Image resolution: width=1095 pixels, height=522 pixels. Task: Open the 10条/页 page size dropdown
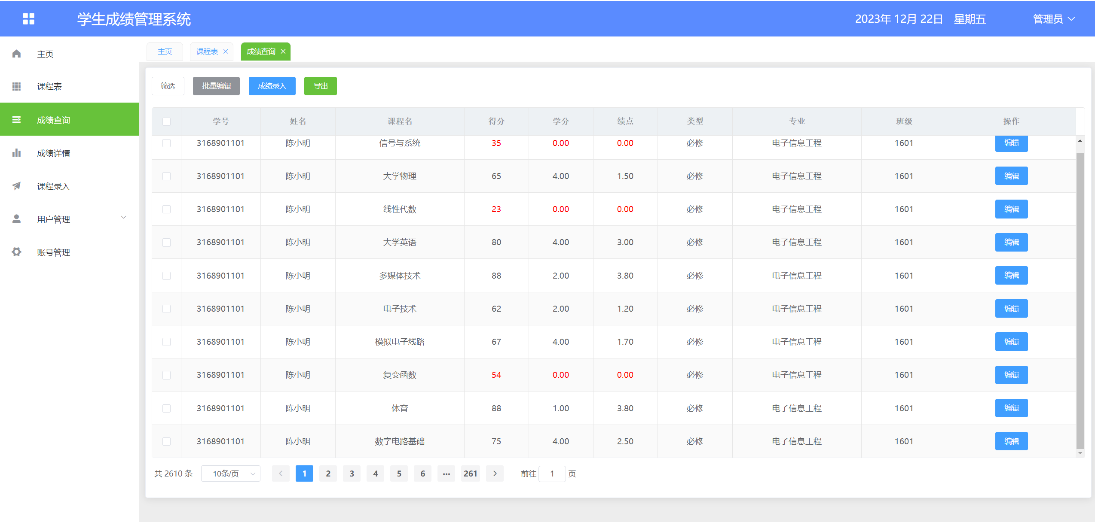click(231, 473)
